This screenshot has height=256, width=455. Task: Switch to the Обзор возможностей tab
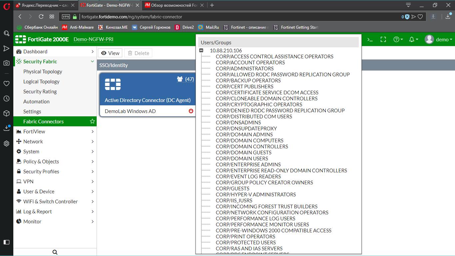175,5
